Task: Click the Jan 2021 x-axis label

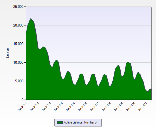Action: (x=142, y=107)
